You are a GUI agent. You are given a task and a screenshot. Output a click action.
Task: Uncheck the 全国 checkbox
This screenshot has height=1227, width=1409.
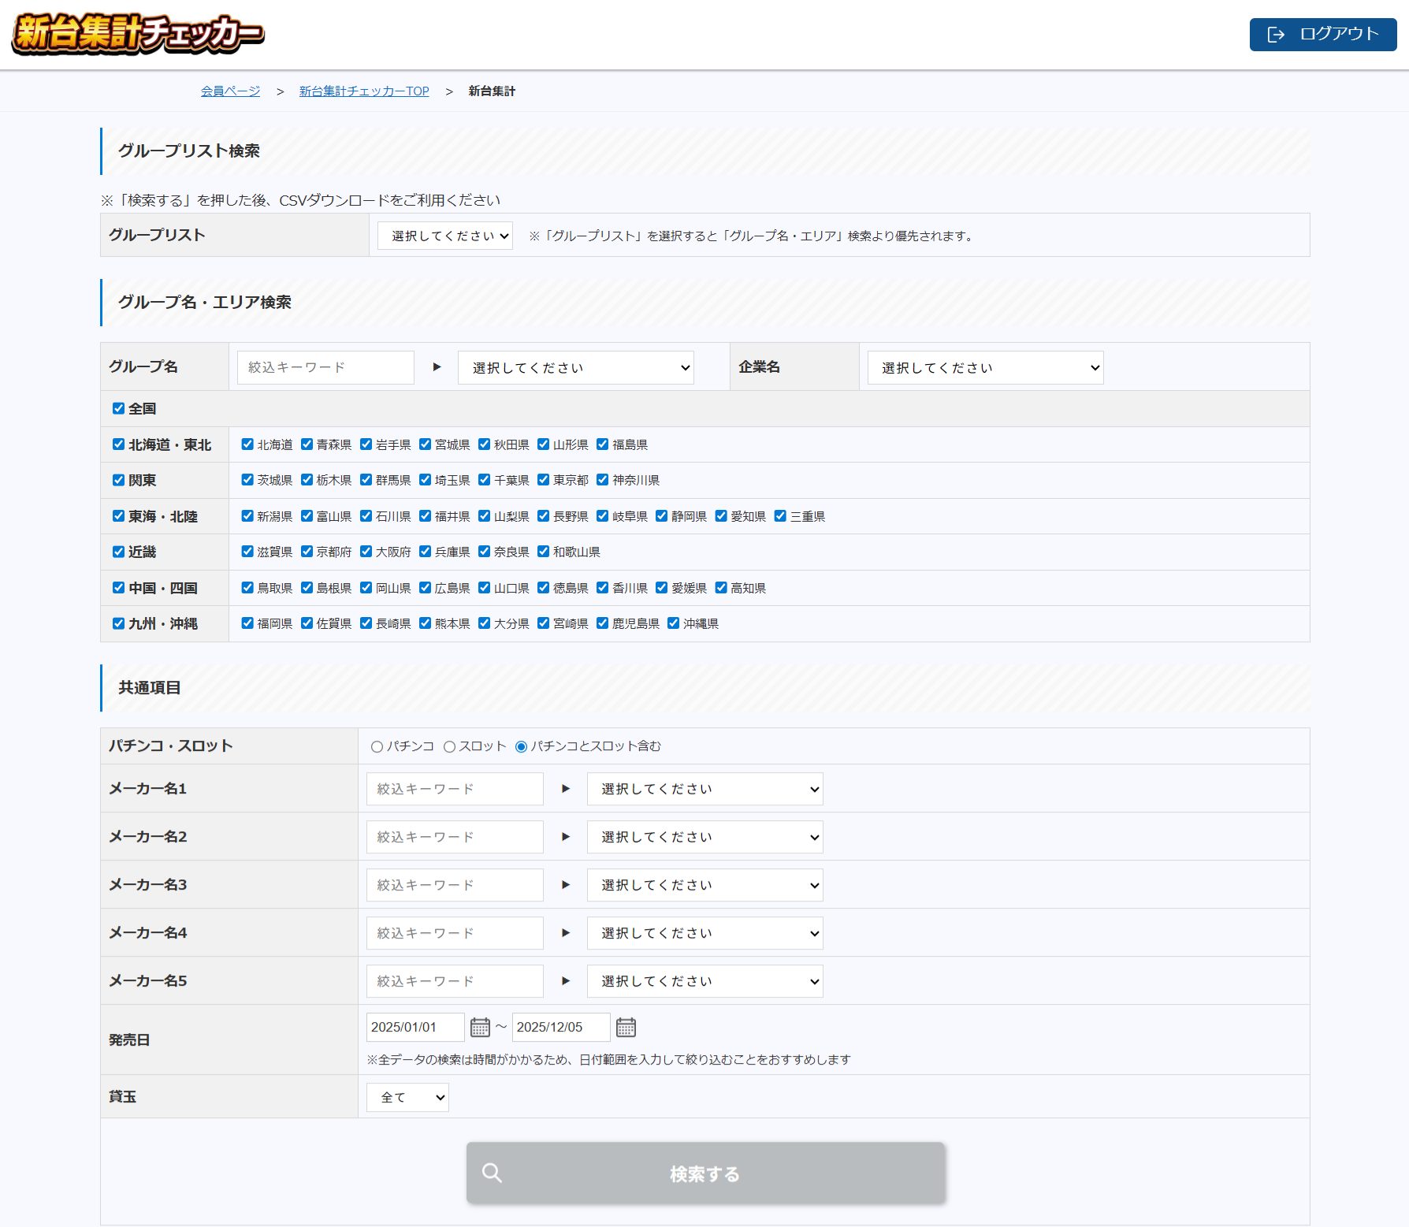coord(119,408)
